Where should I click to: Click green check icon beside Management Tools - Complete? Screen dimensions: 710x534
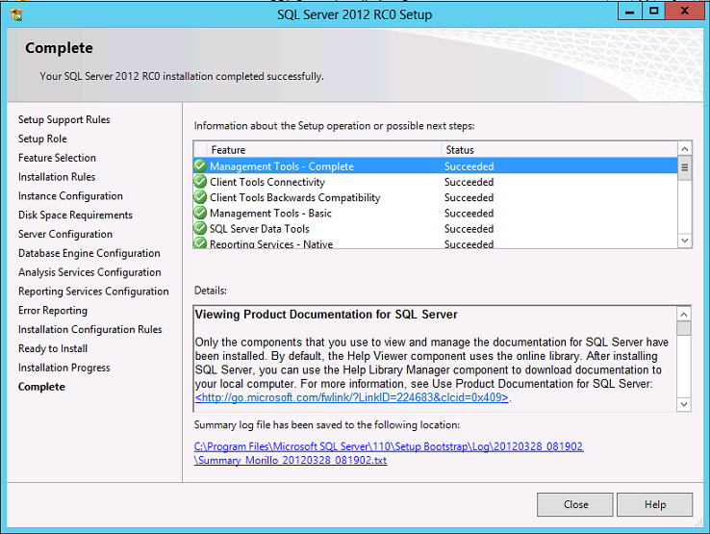pos(200,165)
